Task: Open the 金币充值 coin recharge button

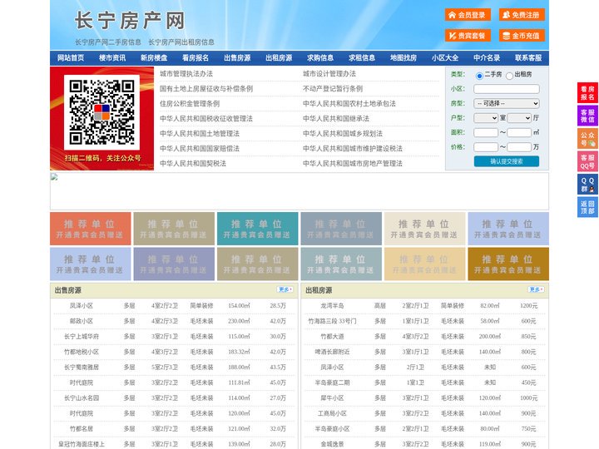Action: tap(522, 36)
